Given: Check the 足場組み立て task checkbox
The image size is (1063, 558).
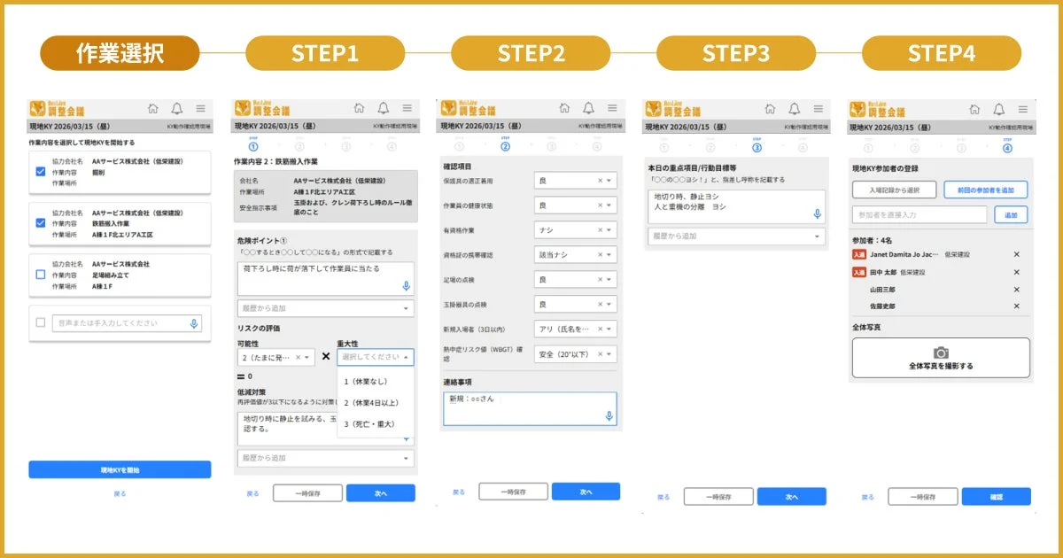Looking at the screenshot, I should coord(40,272).
